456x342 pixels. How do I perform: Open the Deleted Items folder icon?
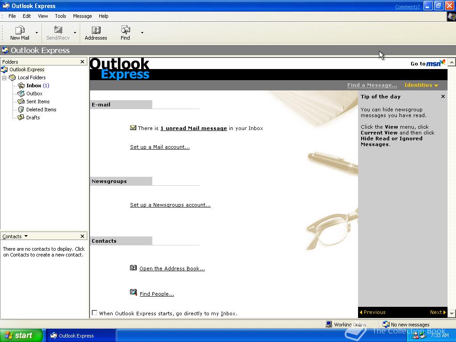(x=21, y=110)
